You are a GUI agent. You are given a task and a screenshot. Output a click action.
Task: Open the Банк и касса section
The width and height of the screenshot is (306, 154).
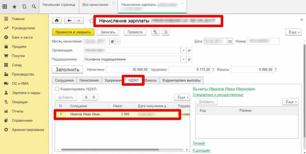[x=22, y=37]
